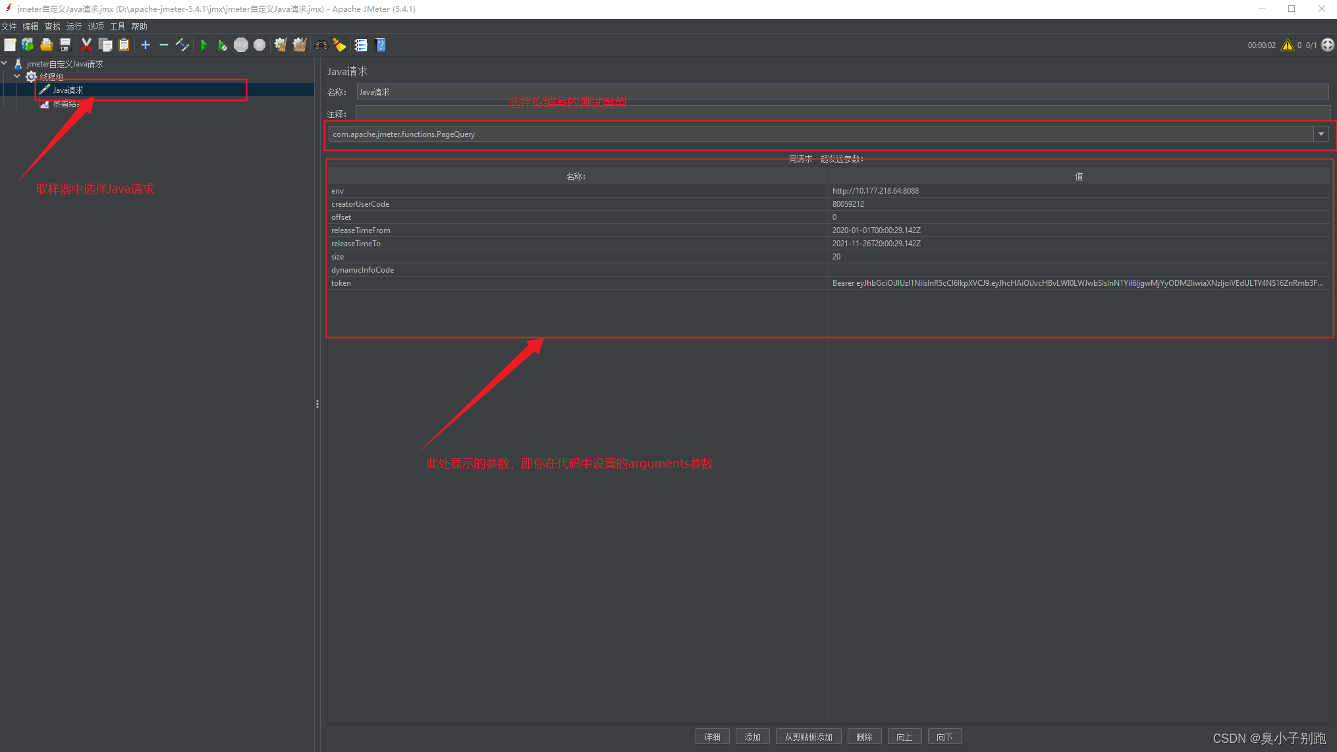Open the Function Helper list icon
1337x752 pixels.
(361, 45)
